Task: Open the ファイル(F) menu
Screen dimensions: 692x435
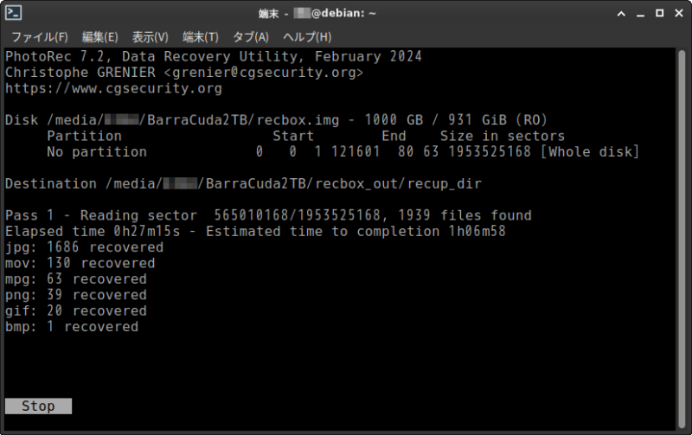Action: (x=39, y=37)
